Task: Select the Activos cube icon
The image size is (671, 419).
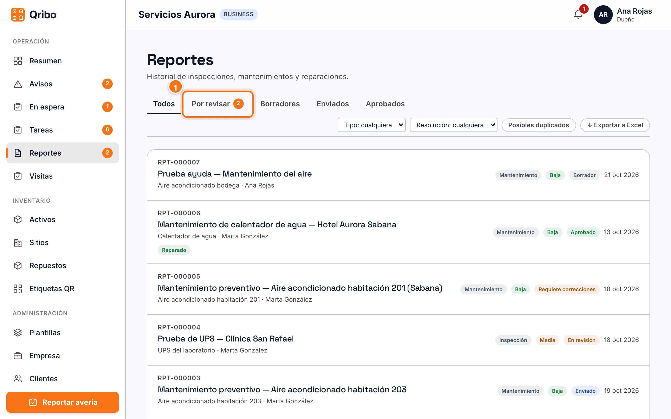Action: pyautogui.click(x=18, y=219)
